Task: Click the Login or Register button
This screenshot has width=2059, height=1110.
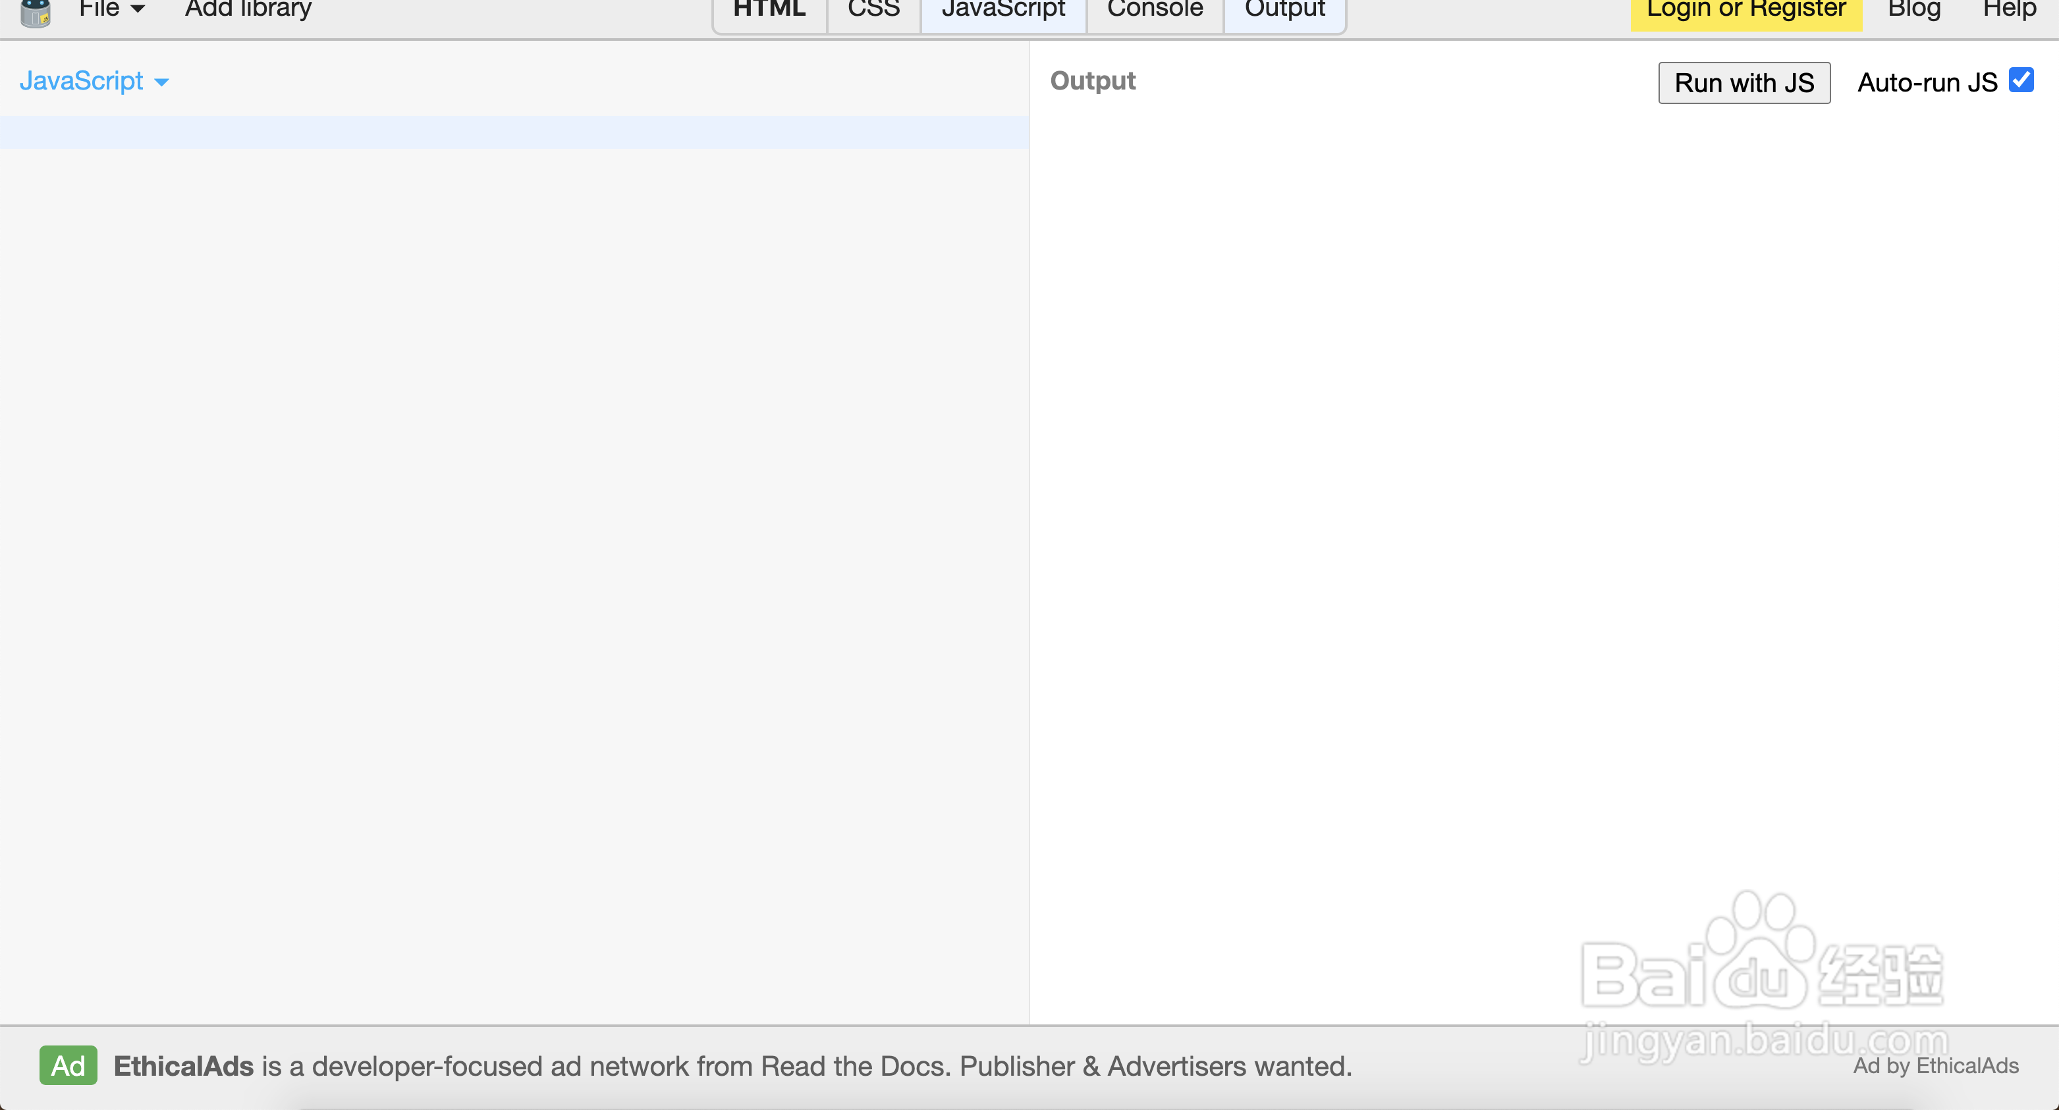Action: click(1745, 10)
